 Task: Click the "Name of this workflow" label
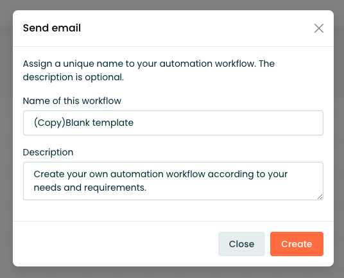point(72,101)
